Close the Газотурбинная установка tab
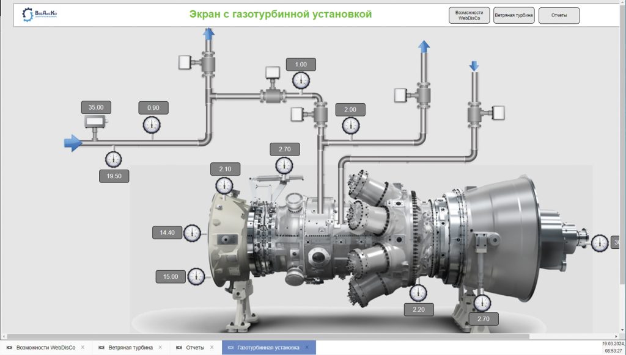This screenshot has width=626, height=355. point(307,348)
